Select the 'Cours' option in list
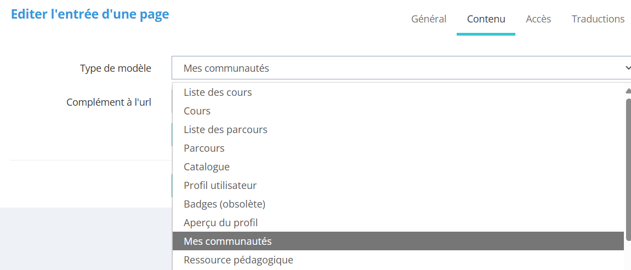Screen dimensions: 631x270 pyautogui.click(x=197, y=111)
